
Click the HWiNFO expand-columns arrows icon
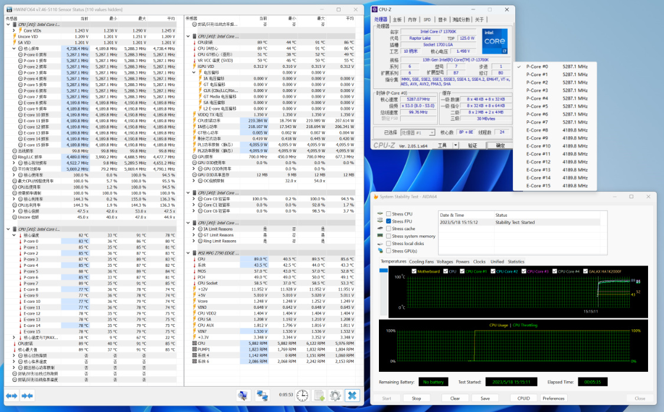(11, 395)
